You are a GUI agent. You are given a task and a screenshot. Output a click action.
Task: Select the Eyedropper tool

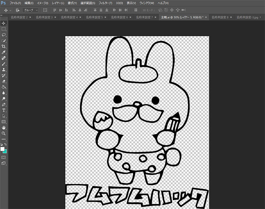click(x=4, y=52)
